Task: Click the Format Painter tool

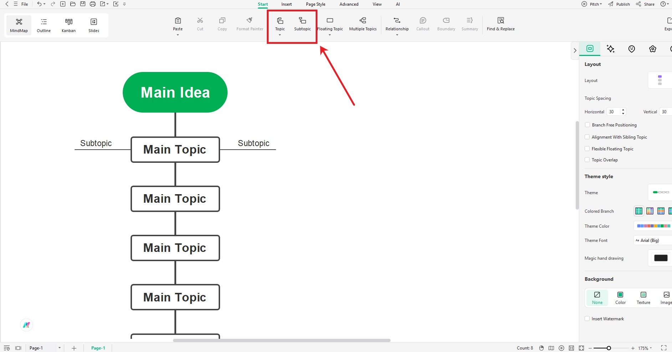Action: (x=250, y=24)
